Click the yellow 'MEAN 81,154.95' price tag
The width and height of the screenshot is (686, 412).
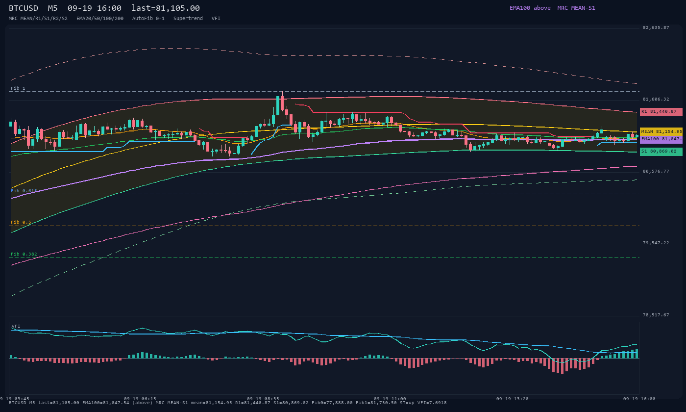661,131
